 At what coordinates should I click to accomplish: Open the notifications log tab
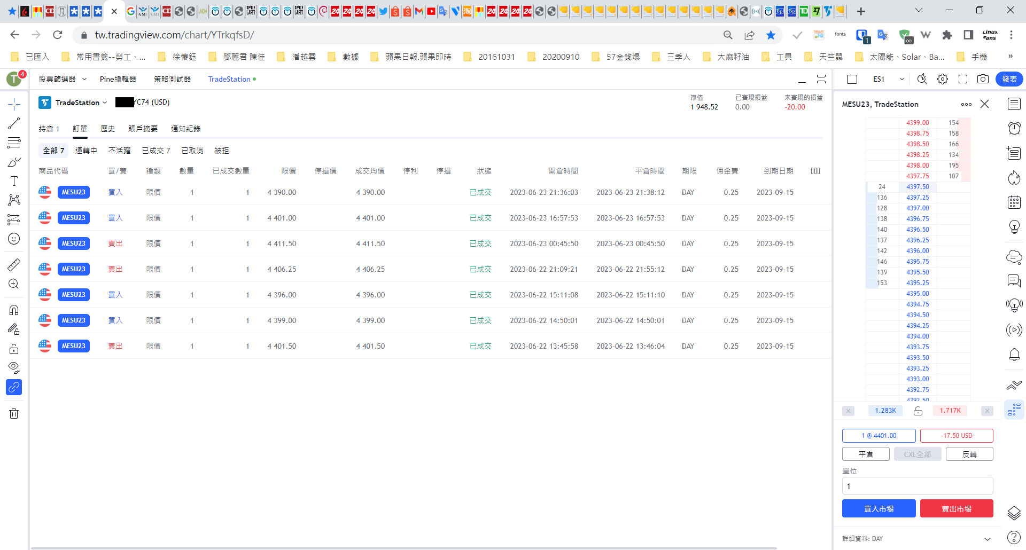pos(185,129)
